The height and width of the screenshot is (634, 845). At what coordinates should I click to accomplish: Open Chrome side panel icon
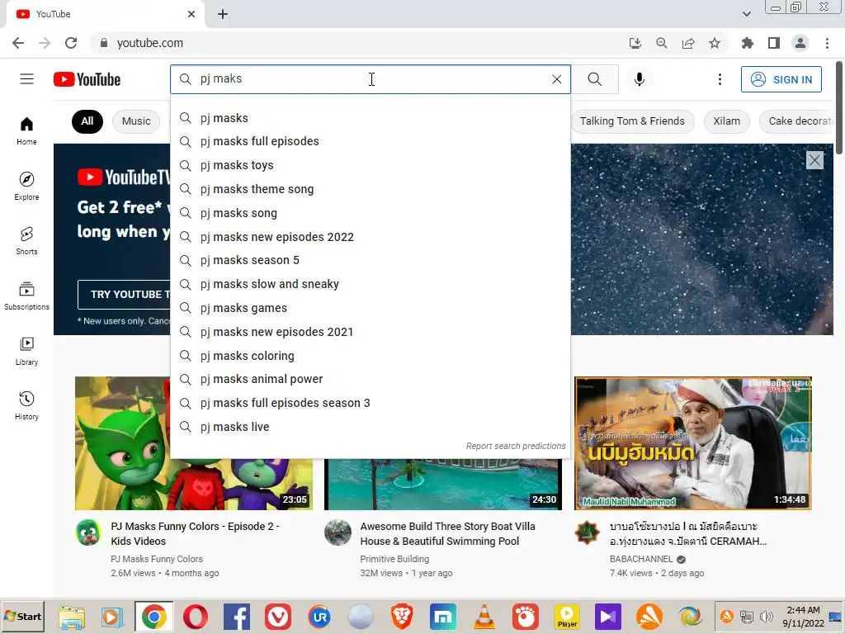(x=774, y=43)
